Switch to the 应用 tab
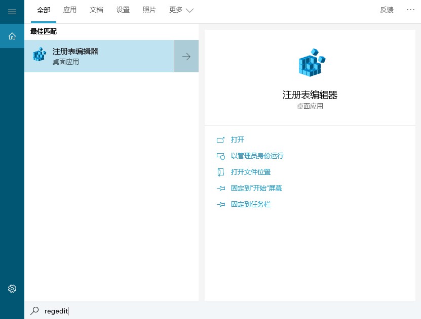This screenshot has width=421, height=319. 70,10
